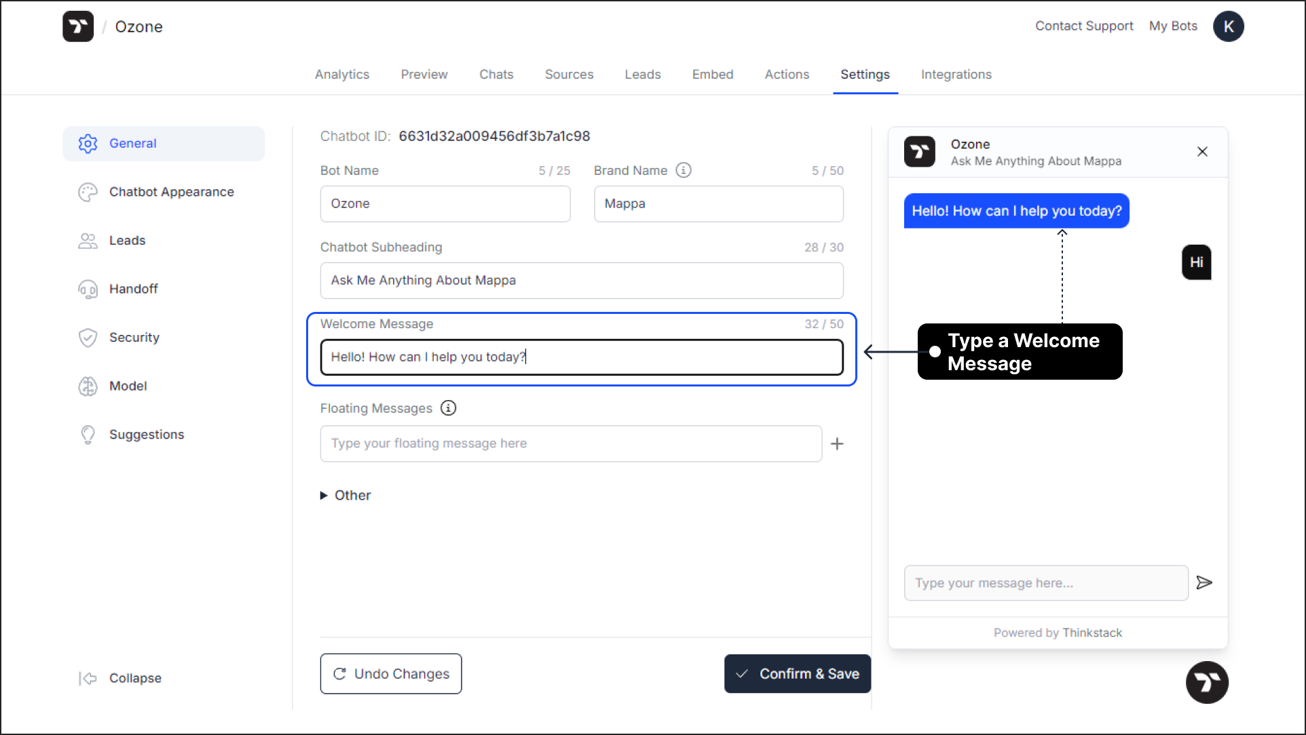Click the Brand Name info icon
The width and height of the screenshot is (1306, 735).
684,170
